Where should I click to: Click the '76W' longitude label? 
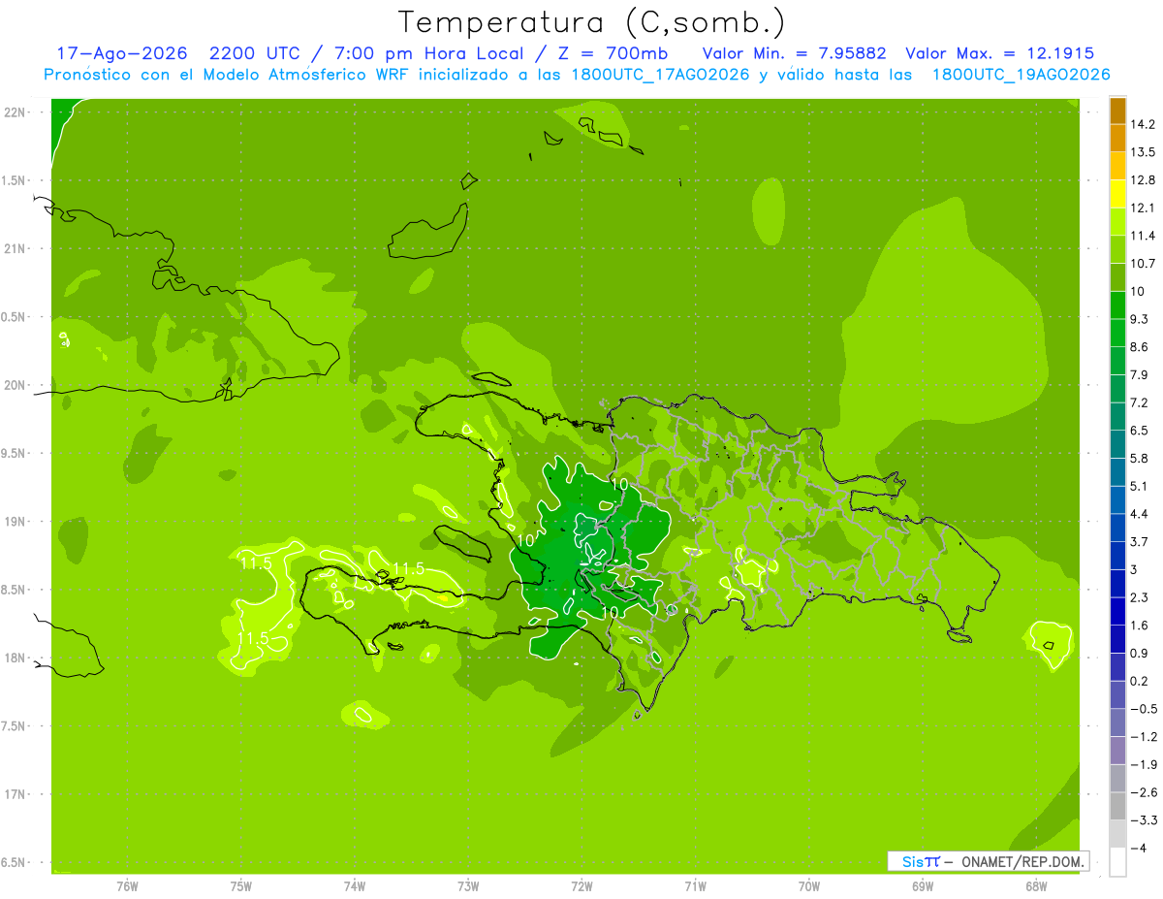point(127,886)
